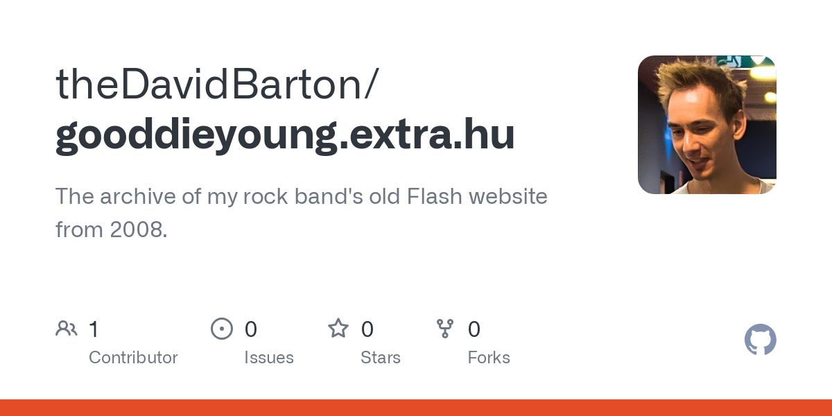Click the Stars star icon
The width and height of the screenshot is (832, 416).
pos(338,329)
